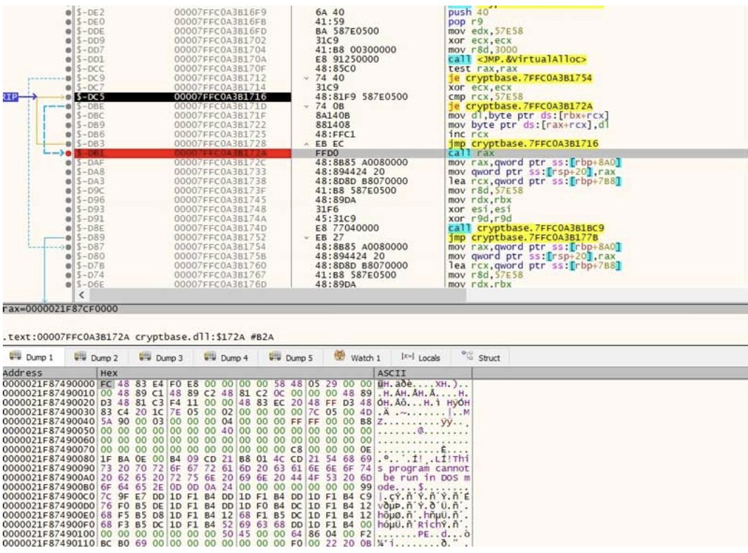Toggle breakpoint bullet for address 00007FFC0A3B170A
Screen dimensions: 748x553
tap(69, 59)
